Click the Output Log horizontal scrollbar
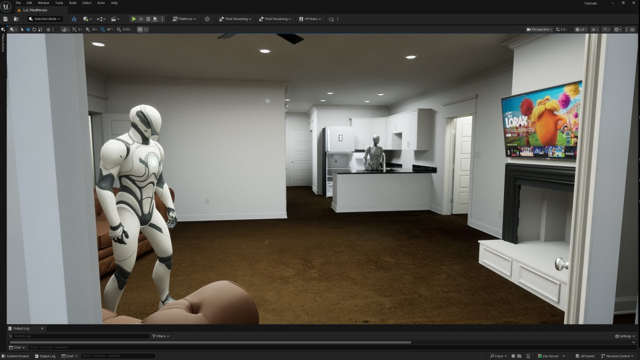 [210, 342]
